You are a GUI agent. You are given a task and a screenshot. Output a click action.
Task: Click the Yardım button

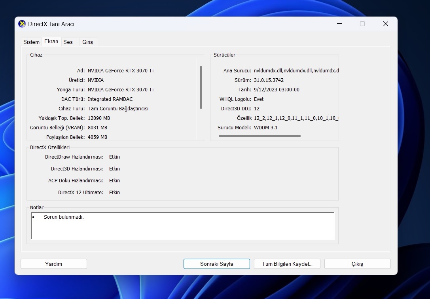pos(54,264)
